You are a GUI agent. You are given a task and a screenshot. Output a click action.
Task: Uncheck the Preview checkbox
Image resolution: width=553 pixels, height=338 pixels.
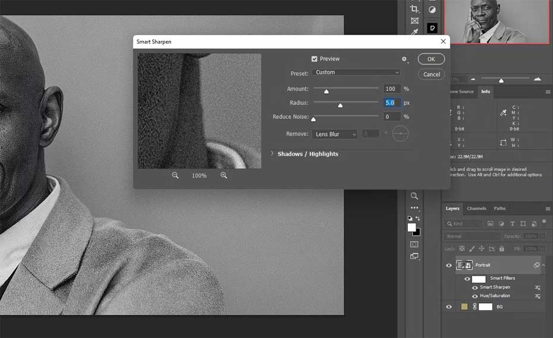[x=315, y=59]
